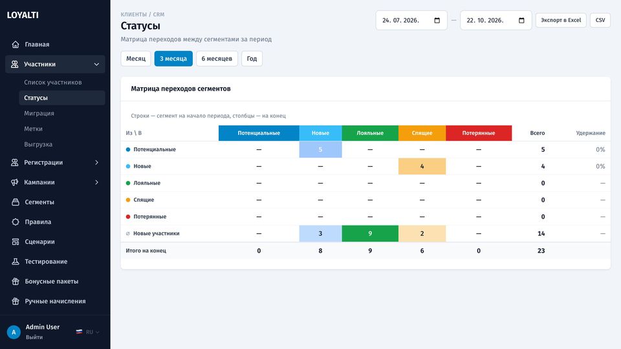This screenshot has height=349, width=621.
Task: Click the blue Потенциальные column header
Action: click(x=259, y=133)
